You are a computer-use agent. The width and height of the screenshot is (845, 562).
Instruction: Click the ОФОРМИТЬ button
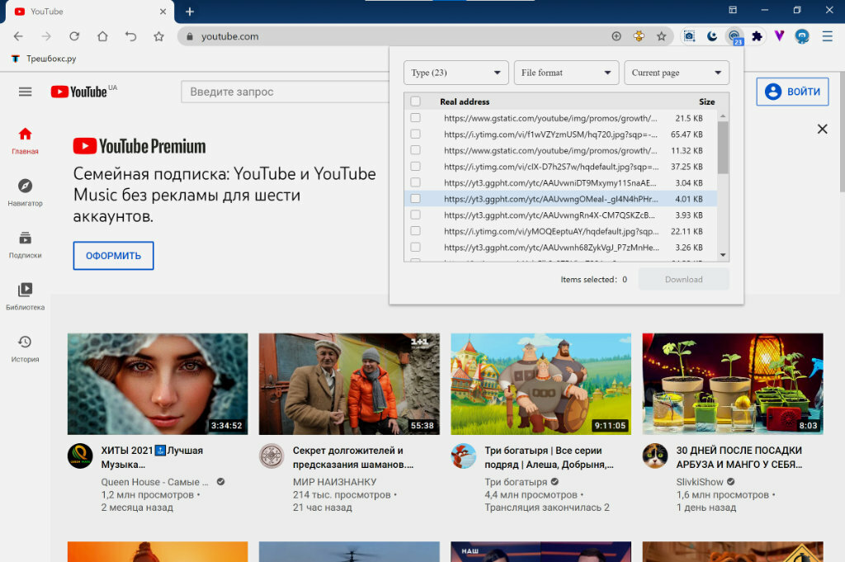(x=113, y=255)
